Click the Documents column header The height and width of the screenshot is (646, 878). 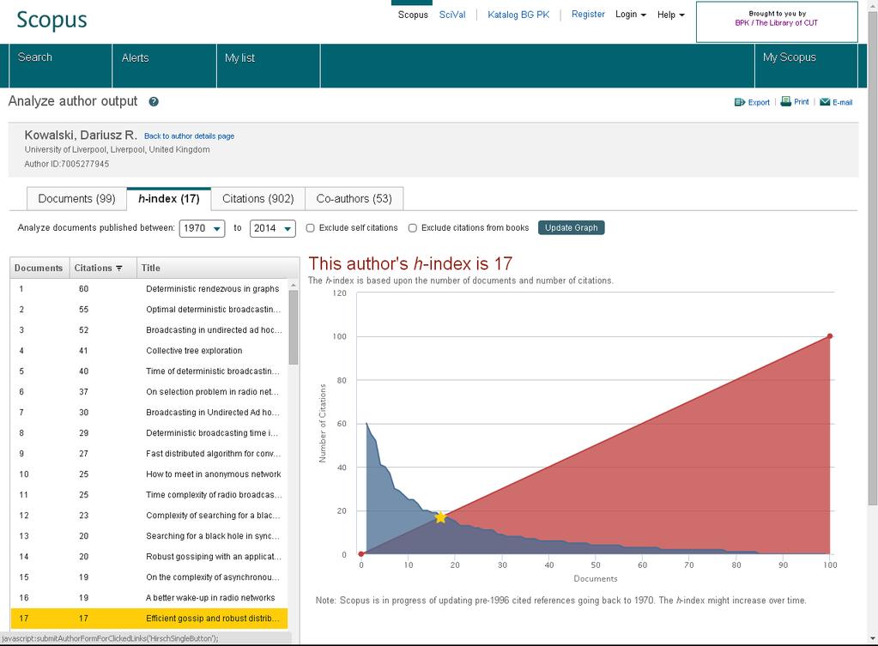39,269
